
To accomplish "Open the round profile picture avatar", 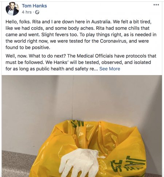I will pos(12,9).
